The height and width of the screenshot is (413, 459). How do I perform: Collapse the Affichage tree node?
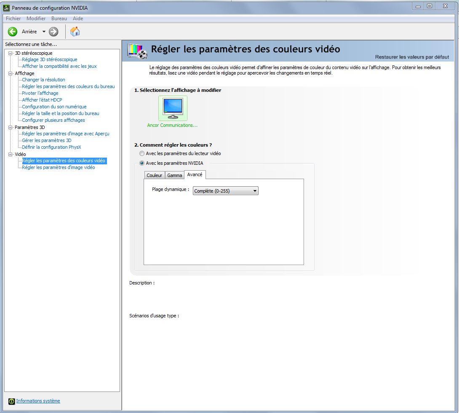(11, 73)
